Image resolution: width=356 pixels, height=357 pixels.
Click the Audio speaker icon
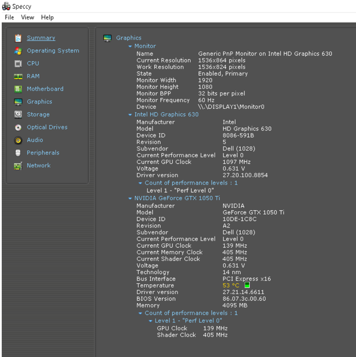pyautogui.click(x=18, y=140)
